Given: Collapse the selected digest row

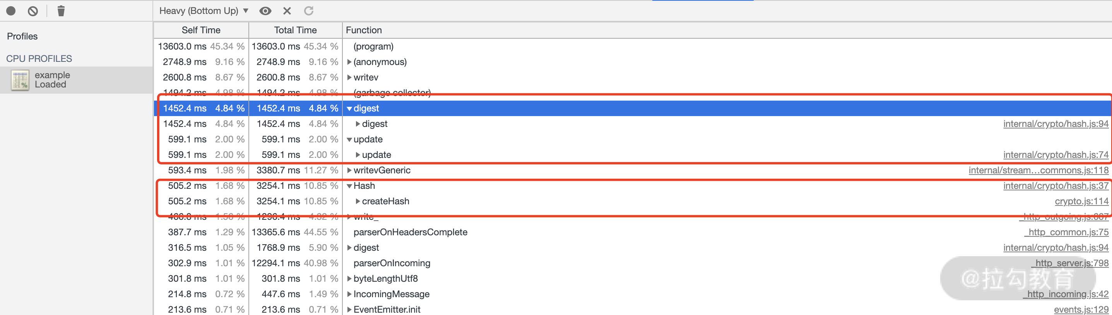Looking at the screenshot, I should [x=349, y=109].
